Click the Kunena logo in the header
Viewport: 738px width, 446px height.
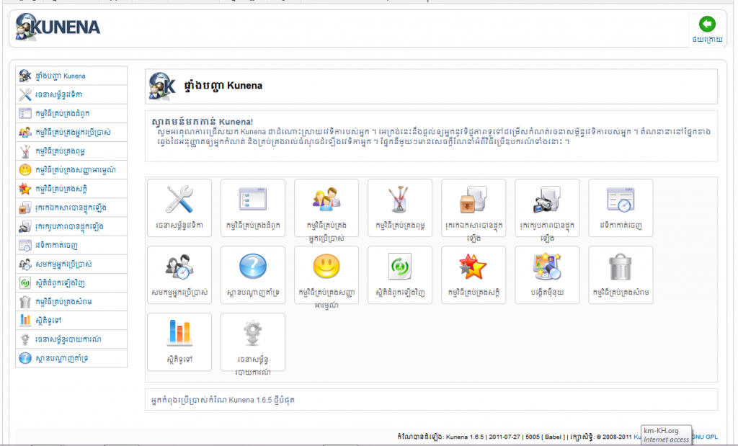pyautogui.click(x=58, y=27)
